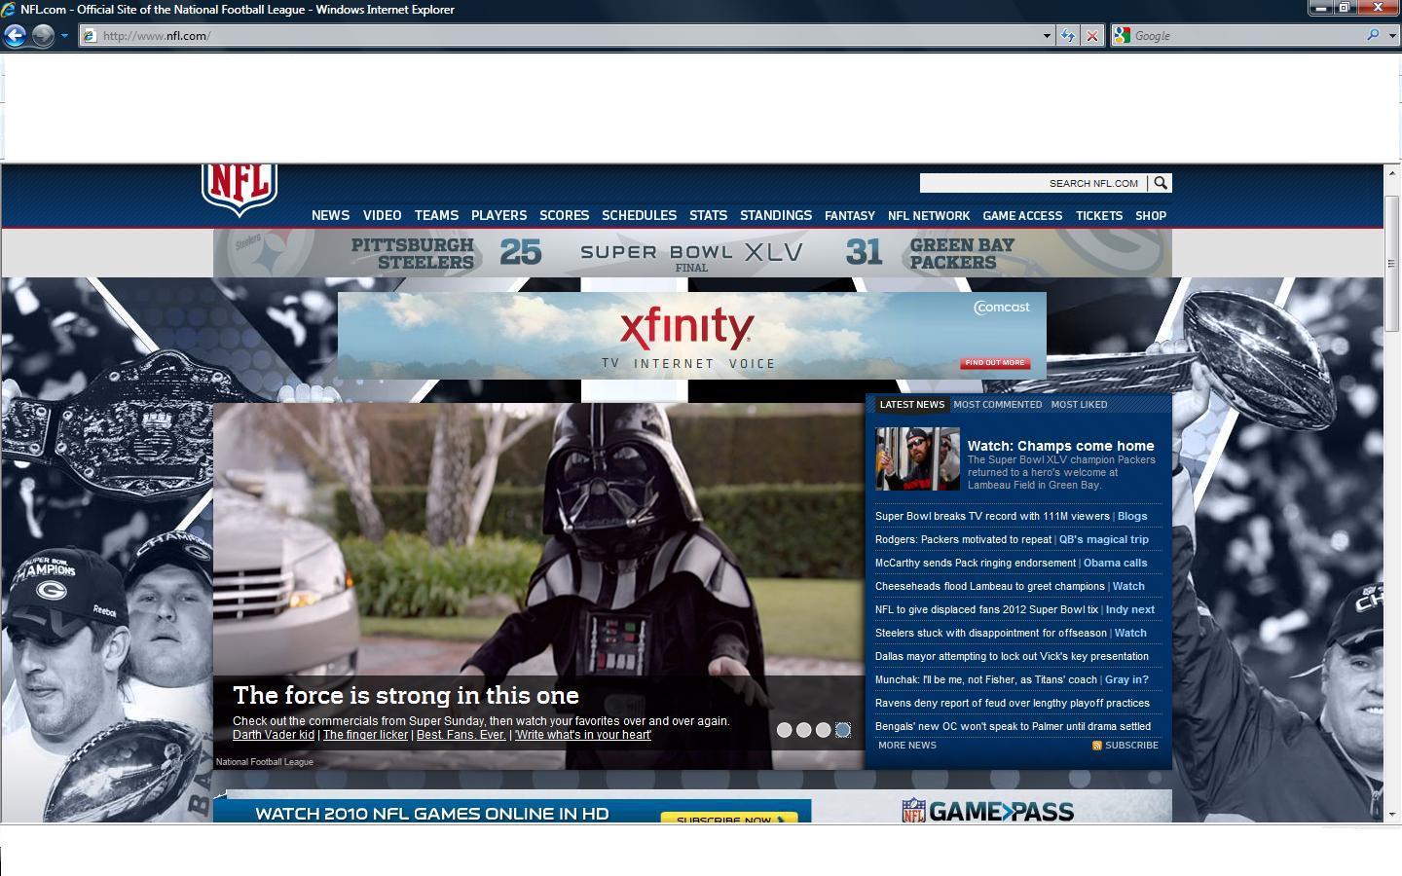Open the Best. Fans. Ever. link

tap(461, 735)
